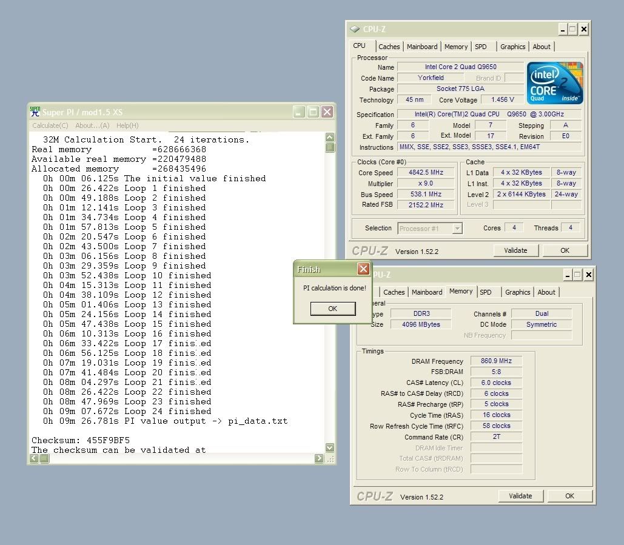Maximize the Super PI window
The height and width of the screenshot is (545, 624).
[x=313, y=112]
